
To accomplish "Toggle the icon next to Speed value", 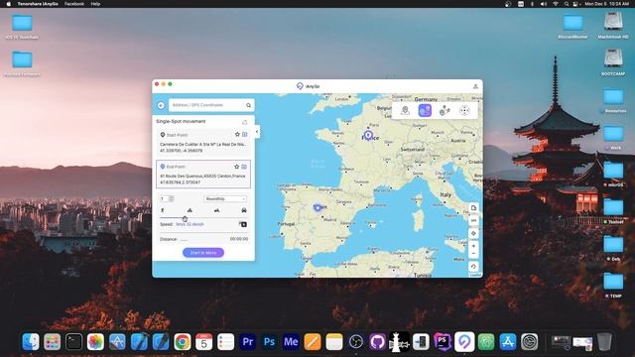I will point(243,224).
